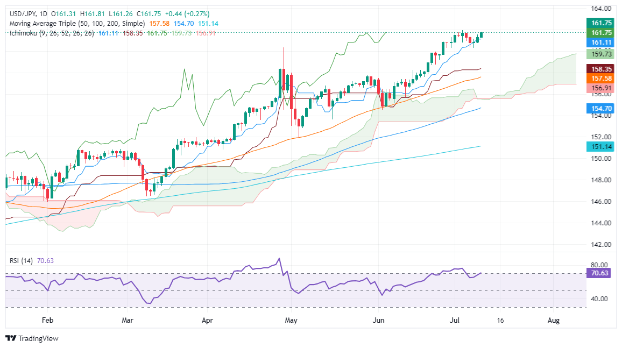The height and width of the screenshot is (348, 622).
Task: Click the TradingView logo icon
Action: [x=11, y=338]
